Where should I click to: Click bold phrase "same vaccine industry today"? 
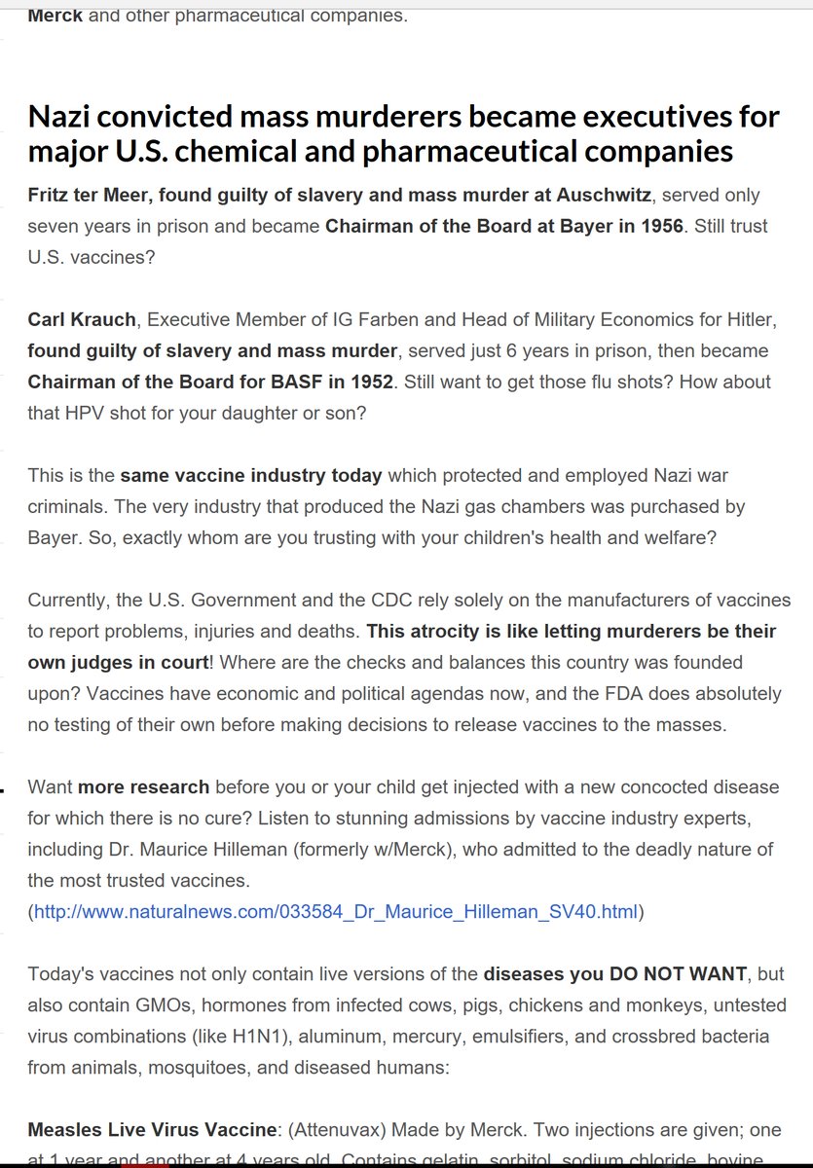[251, 476]
